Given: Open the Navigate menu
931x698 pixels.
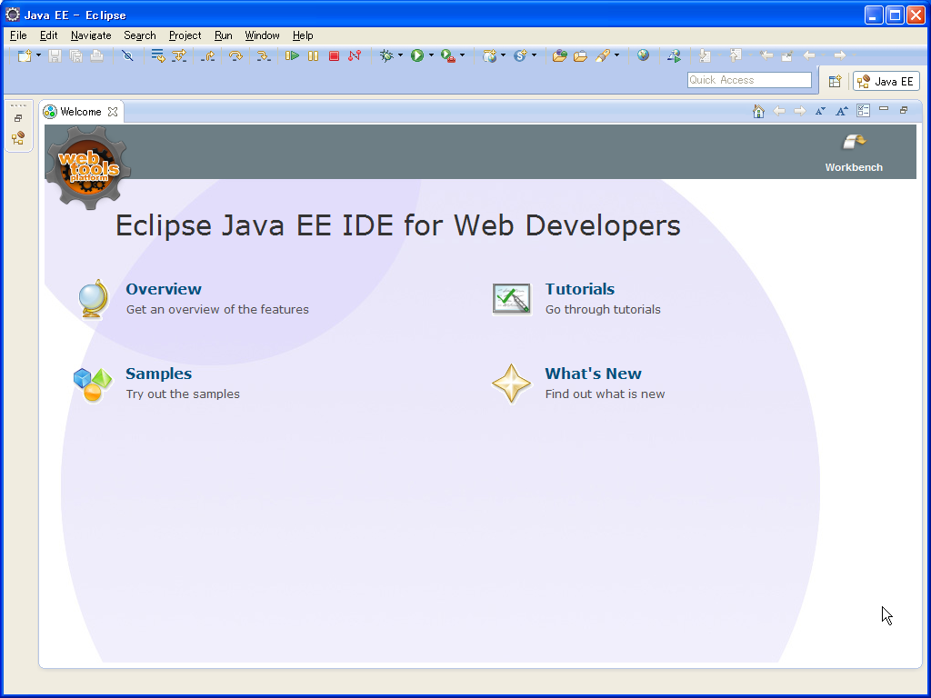Looking at the screenshot, I should tap(91, 35).
